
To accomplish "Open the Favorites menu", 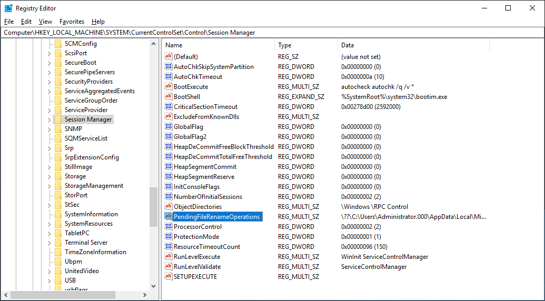I will coord(72,22).
